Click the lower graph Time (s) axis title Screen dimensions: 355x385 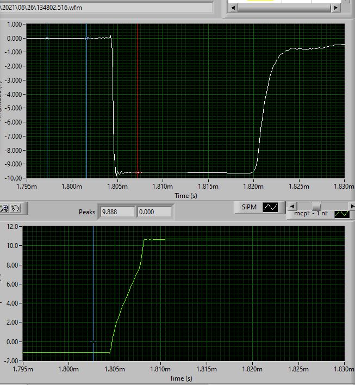tap(181, 378)
